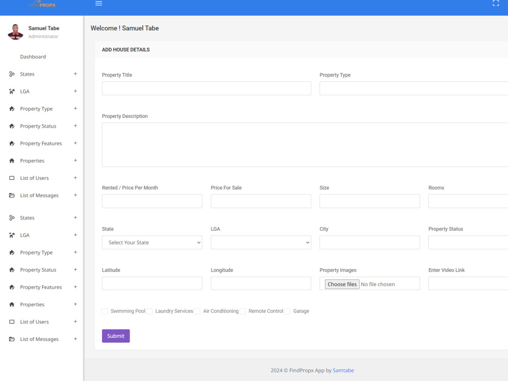The height and width of the screenshot is (381, 508).
Task: Click LGA icon in lower sidebar group
Action: (12, 235)
